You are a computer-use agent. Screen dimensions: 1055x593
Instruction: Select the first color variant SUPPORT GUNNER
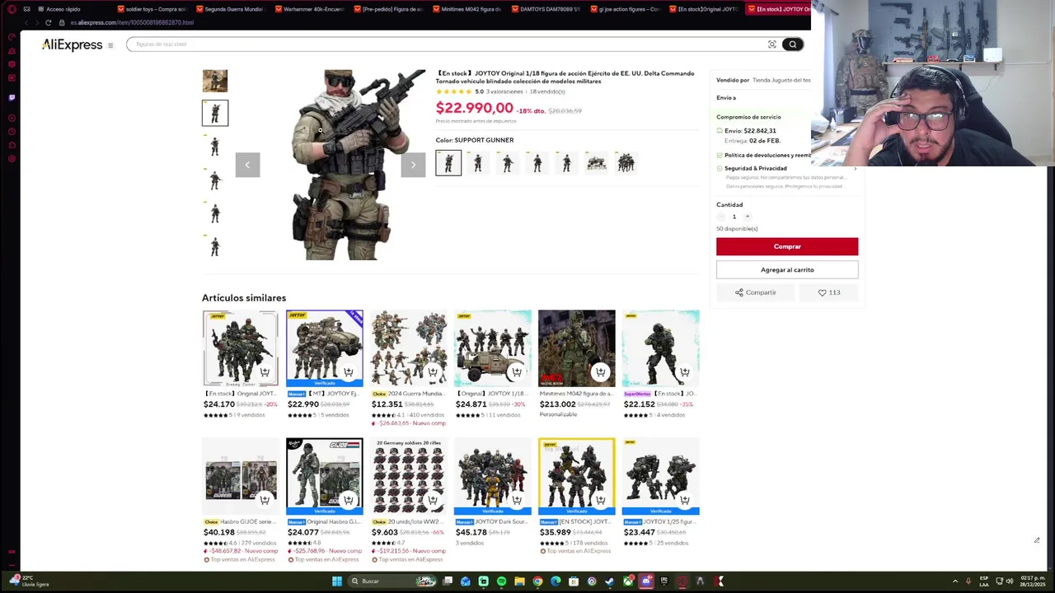coord(448,163)
